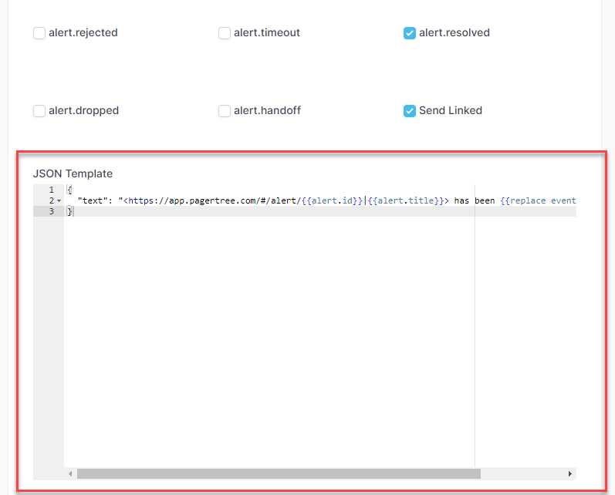The width and height of the screenshot is (615, 495).
Task: Click the scrollbar track right of the thumb
Action: click(523, 473)
